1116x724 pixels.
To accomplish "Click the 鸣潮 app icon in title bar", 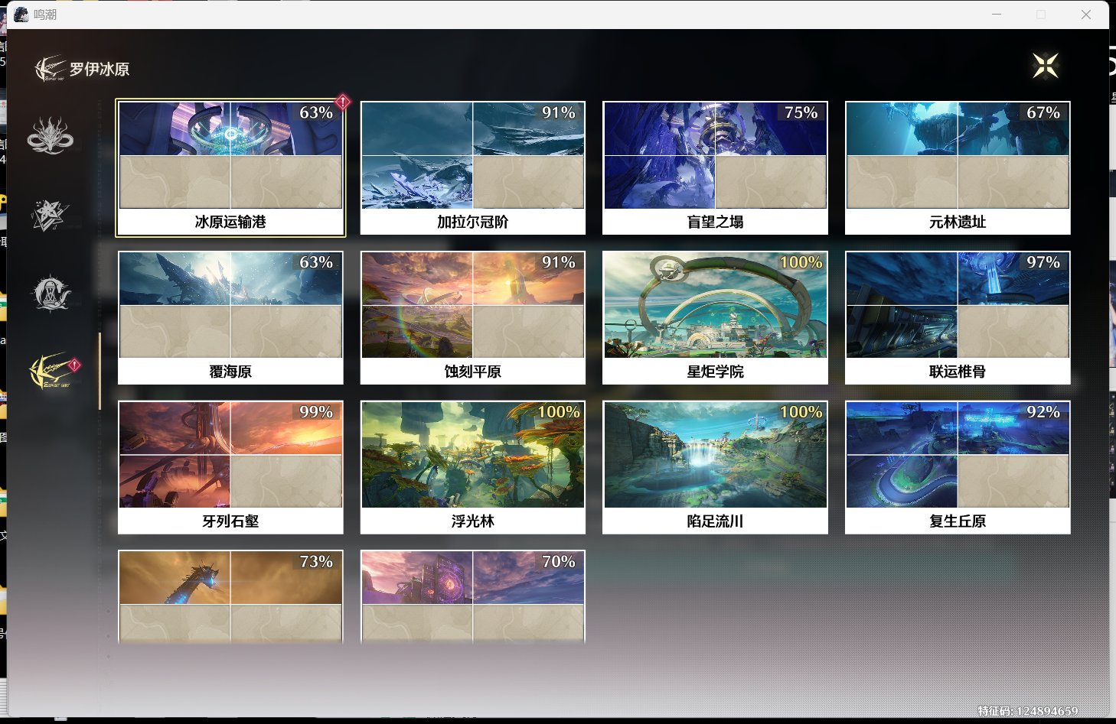I will (21, 15).
